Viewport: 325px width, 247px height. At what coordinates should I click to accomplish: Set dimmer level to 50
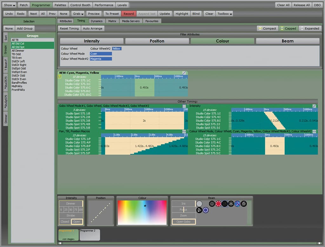[71, 209]
